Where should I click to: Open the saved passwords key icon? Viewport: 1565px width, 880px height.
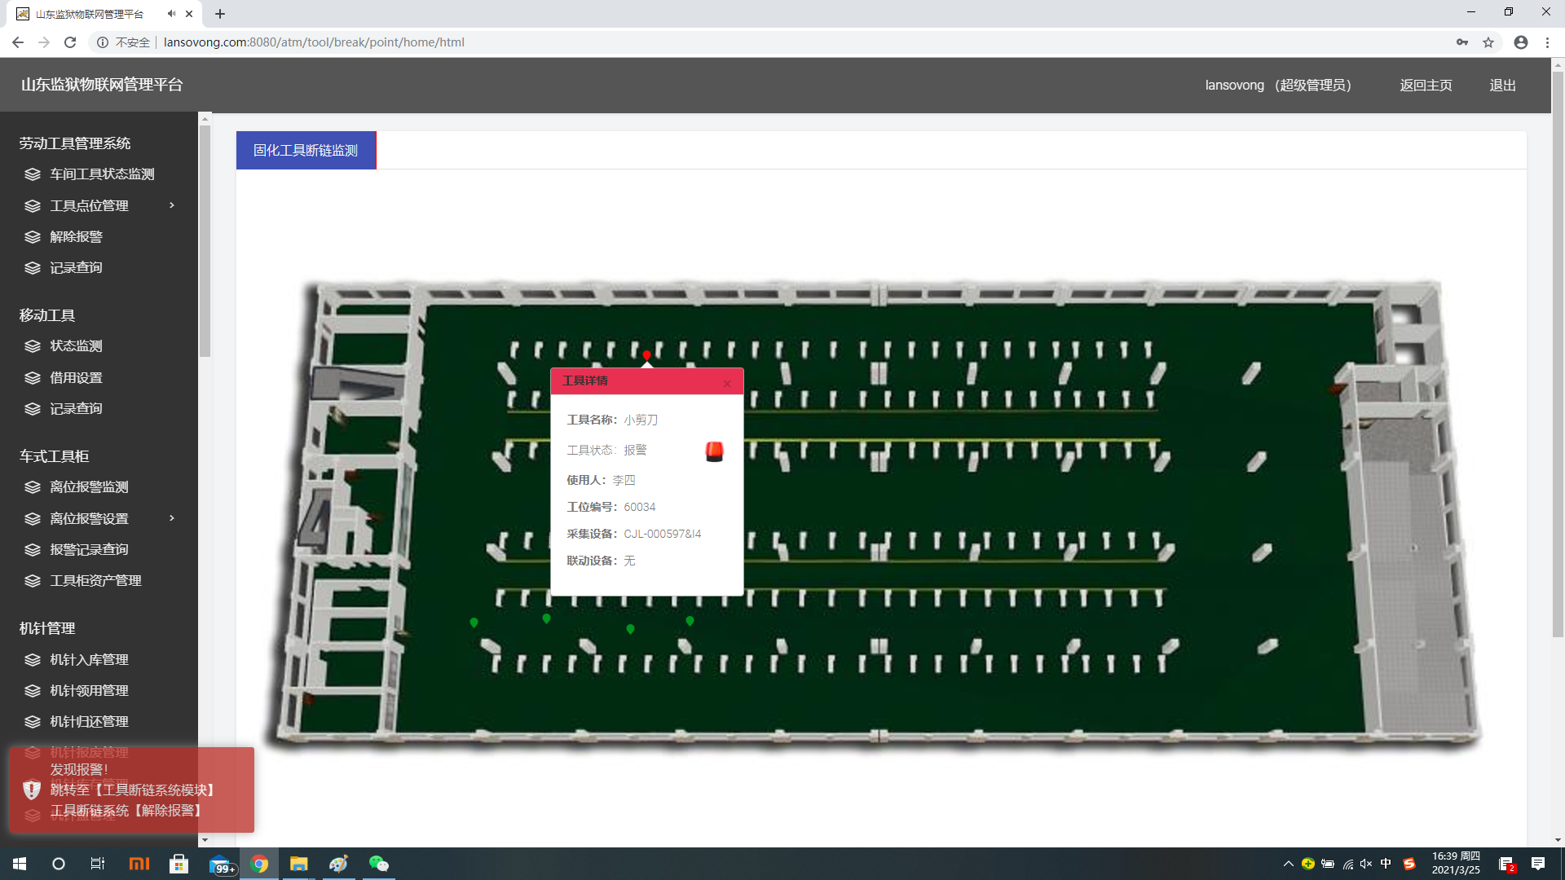tap(1462, 42)
